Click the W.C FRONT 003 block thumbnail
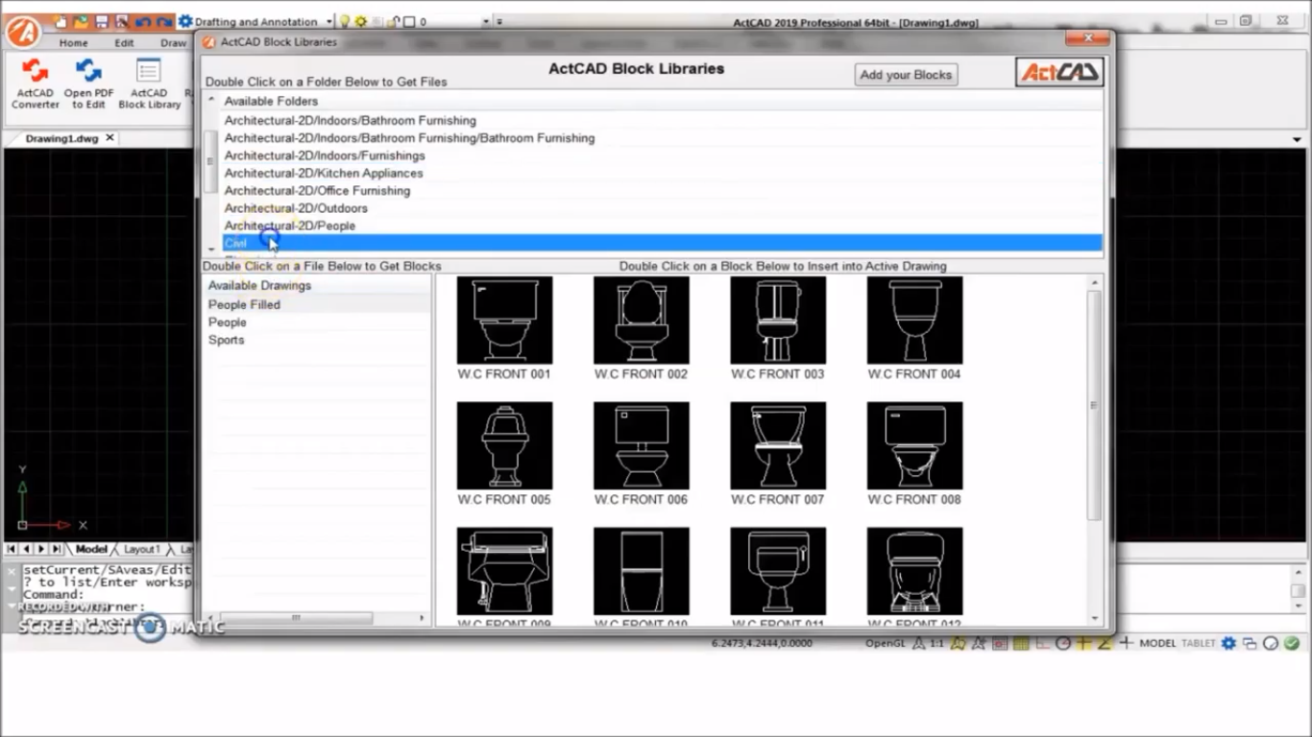 click(x=778, y=320)
